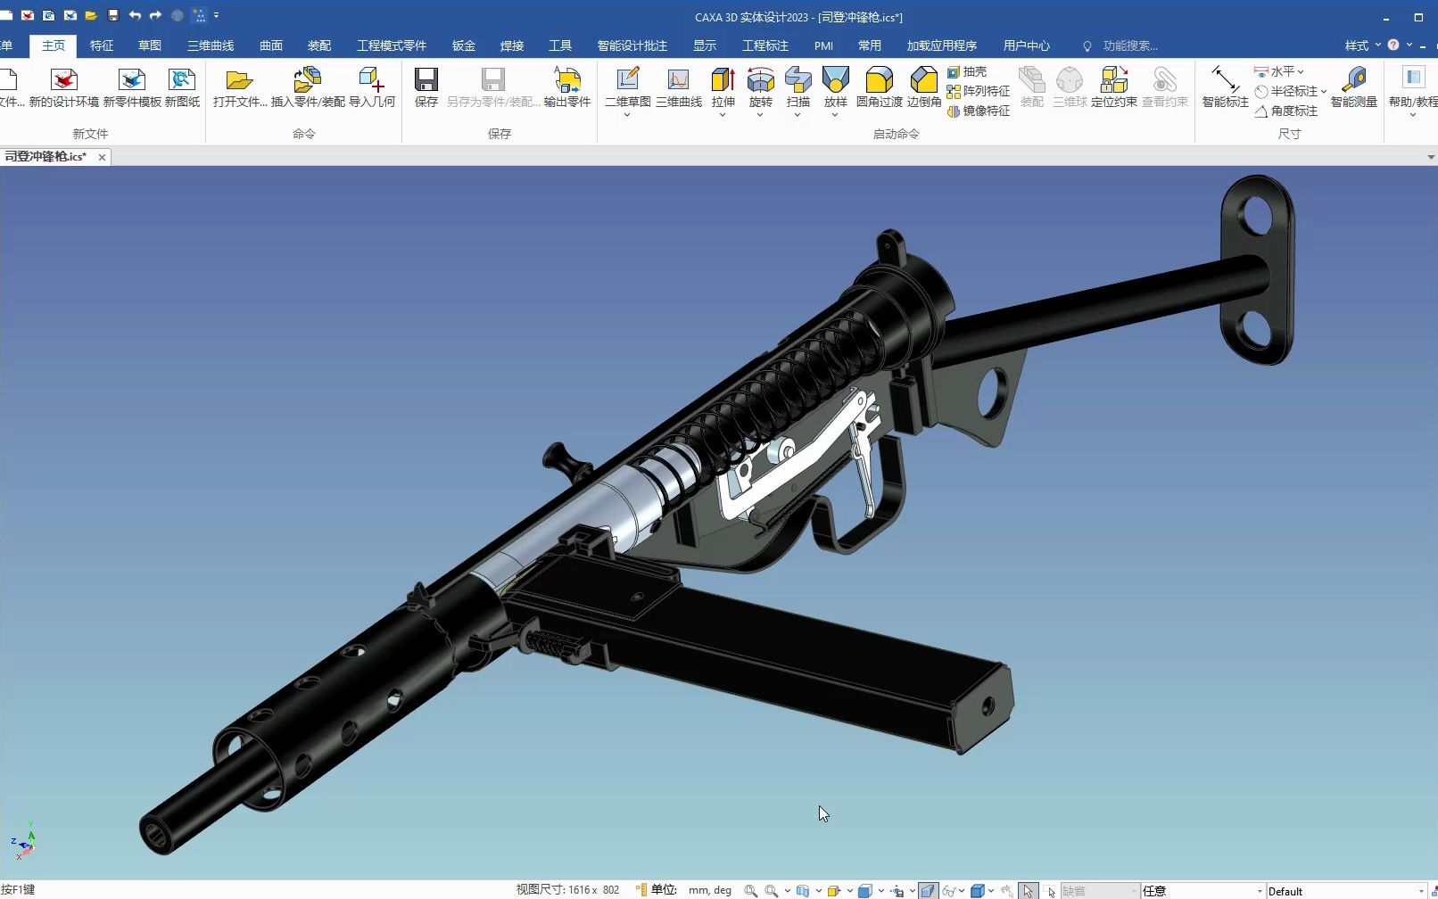Click the undo arrow in title bar
Viewport: 1438px width, 899px height.
coord(135,15)
